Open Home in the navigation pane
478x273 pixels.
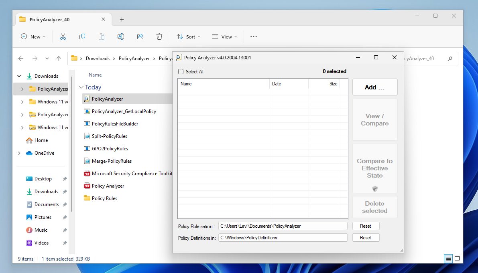41,140
